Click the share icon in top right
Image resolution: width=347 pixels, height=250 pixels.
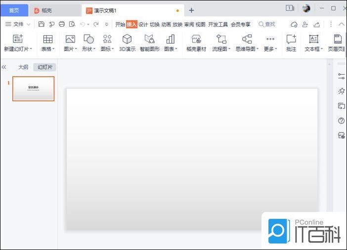point(316,24)
